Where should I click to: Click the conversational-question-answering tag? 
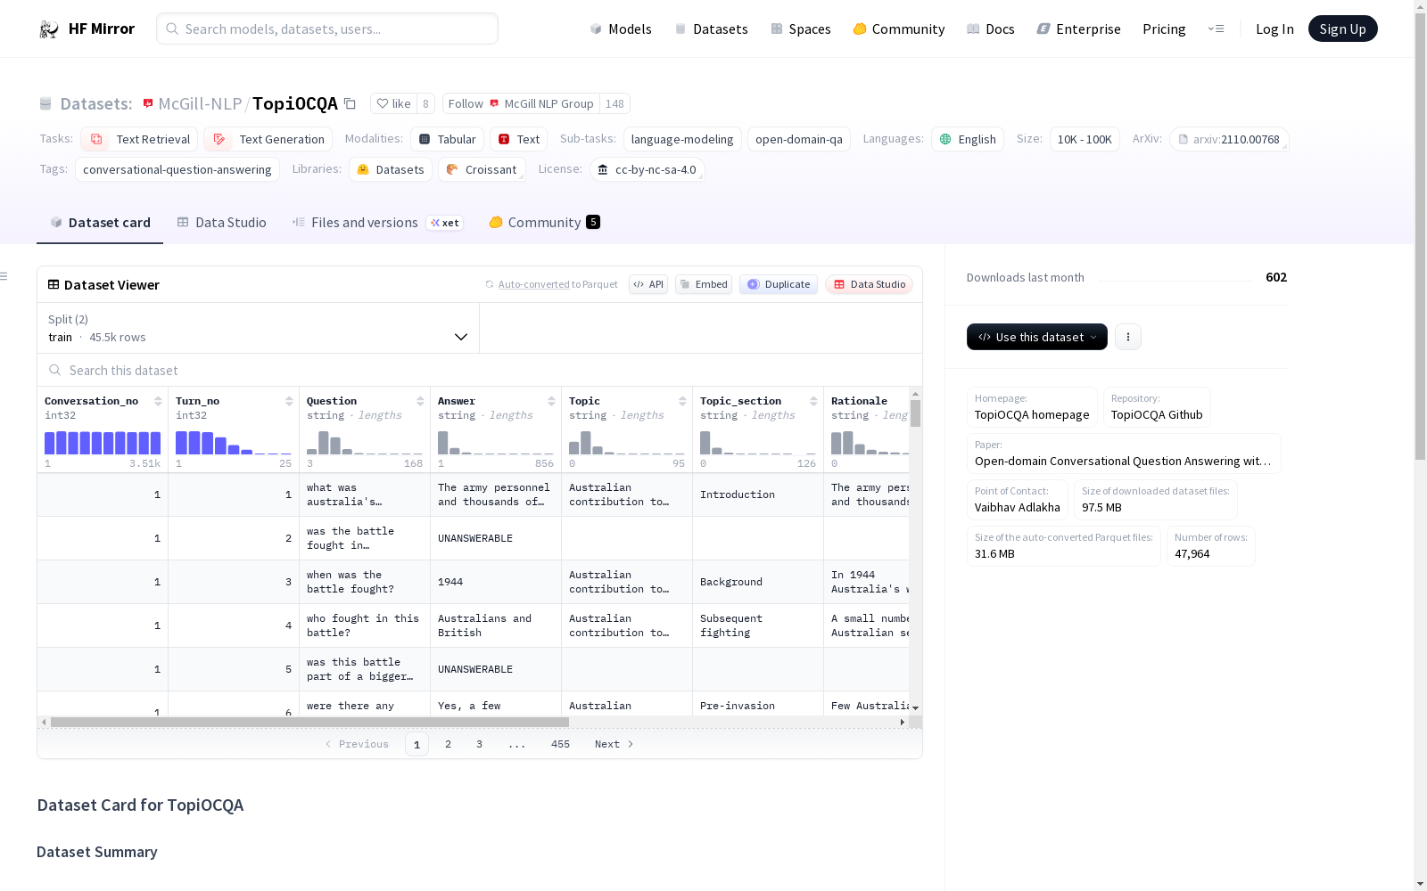[177, 169]
